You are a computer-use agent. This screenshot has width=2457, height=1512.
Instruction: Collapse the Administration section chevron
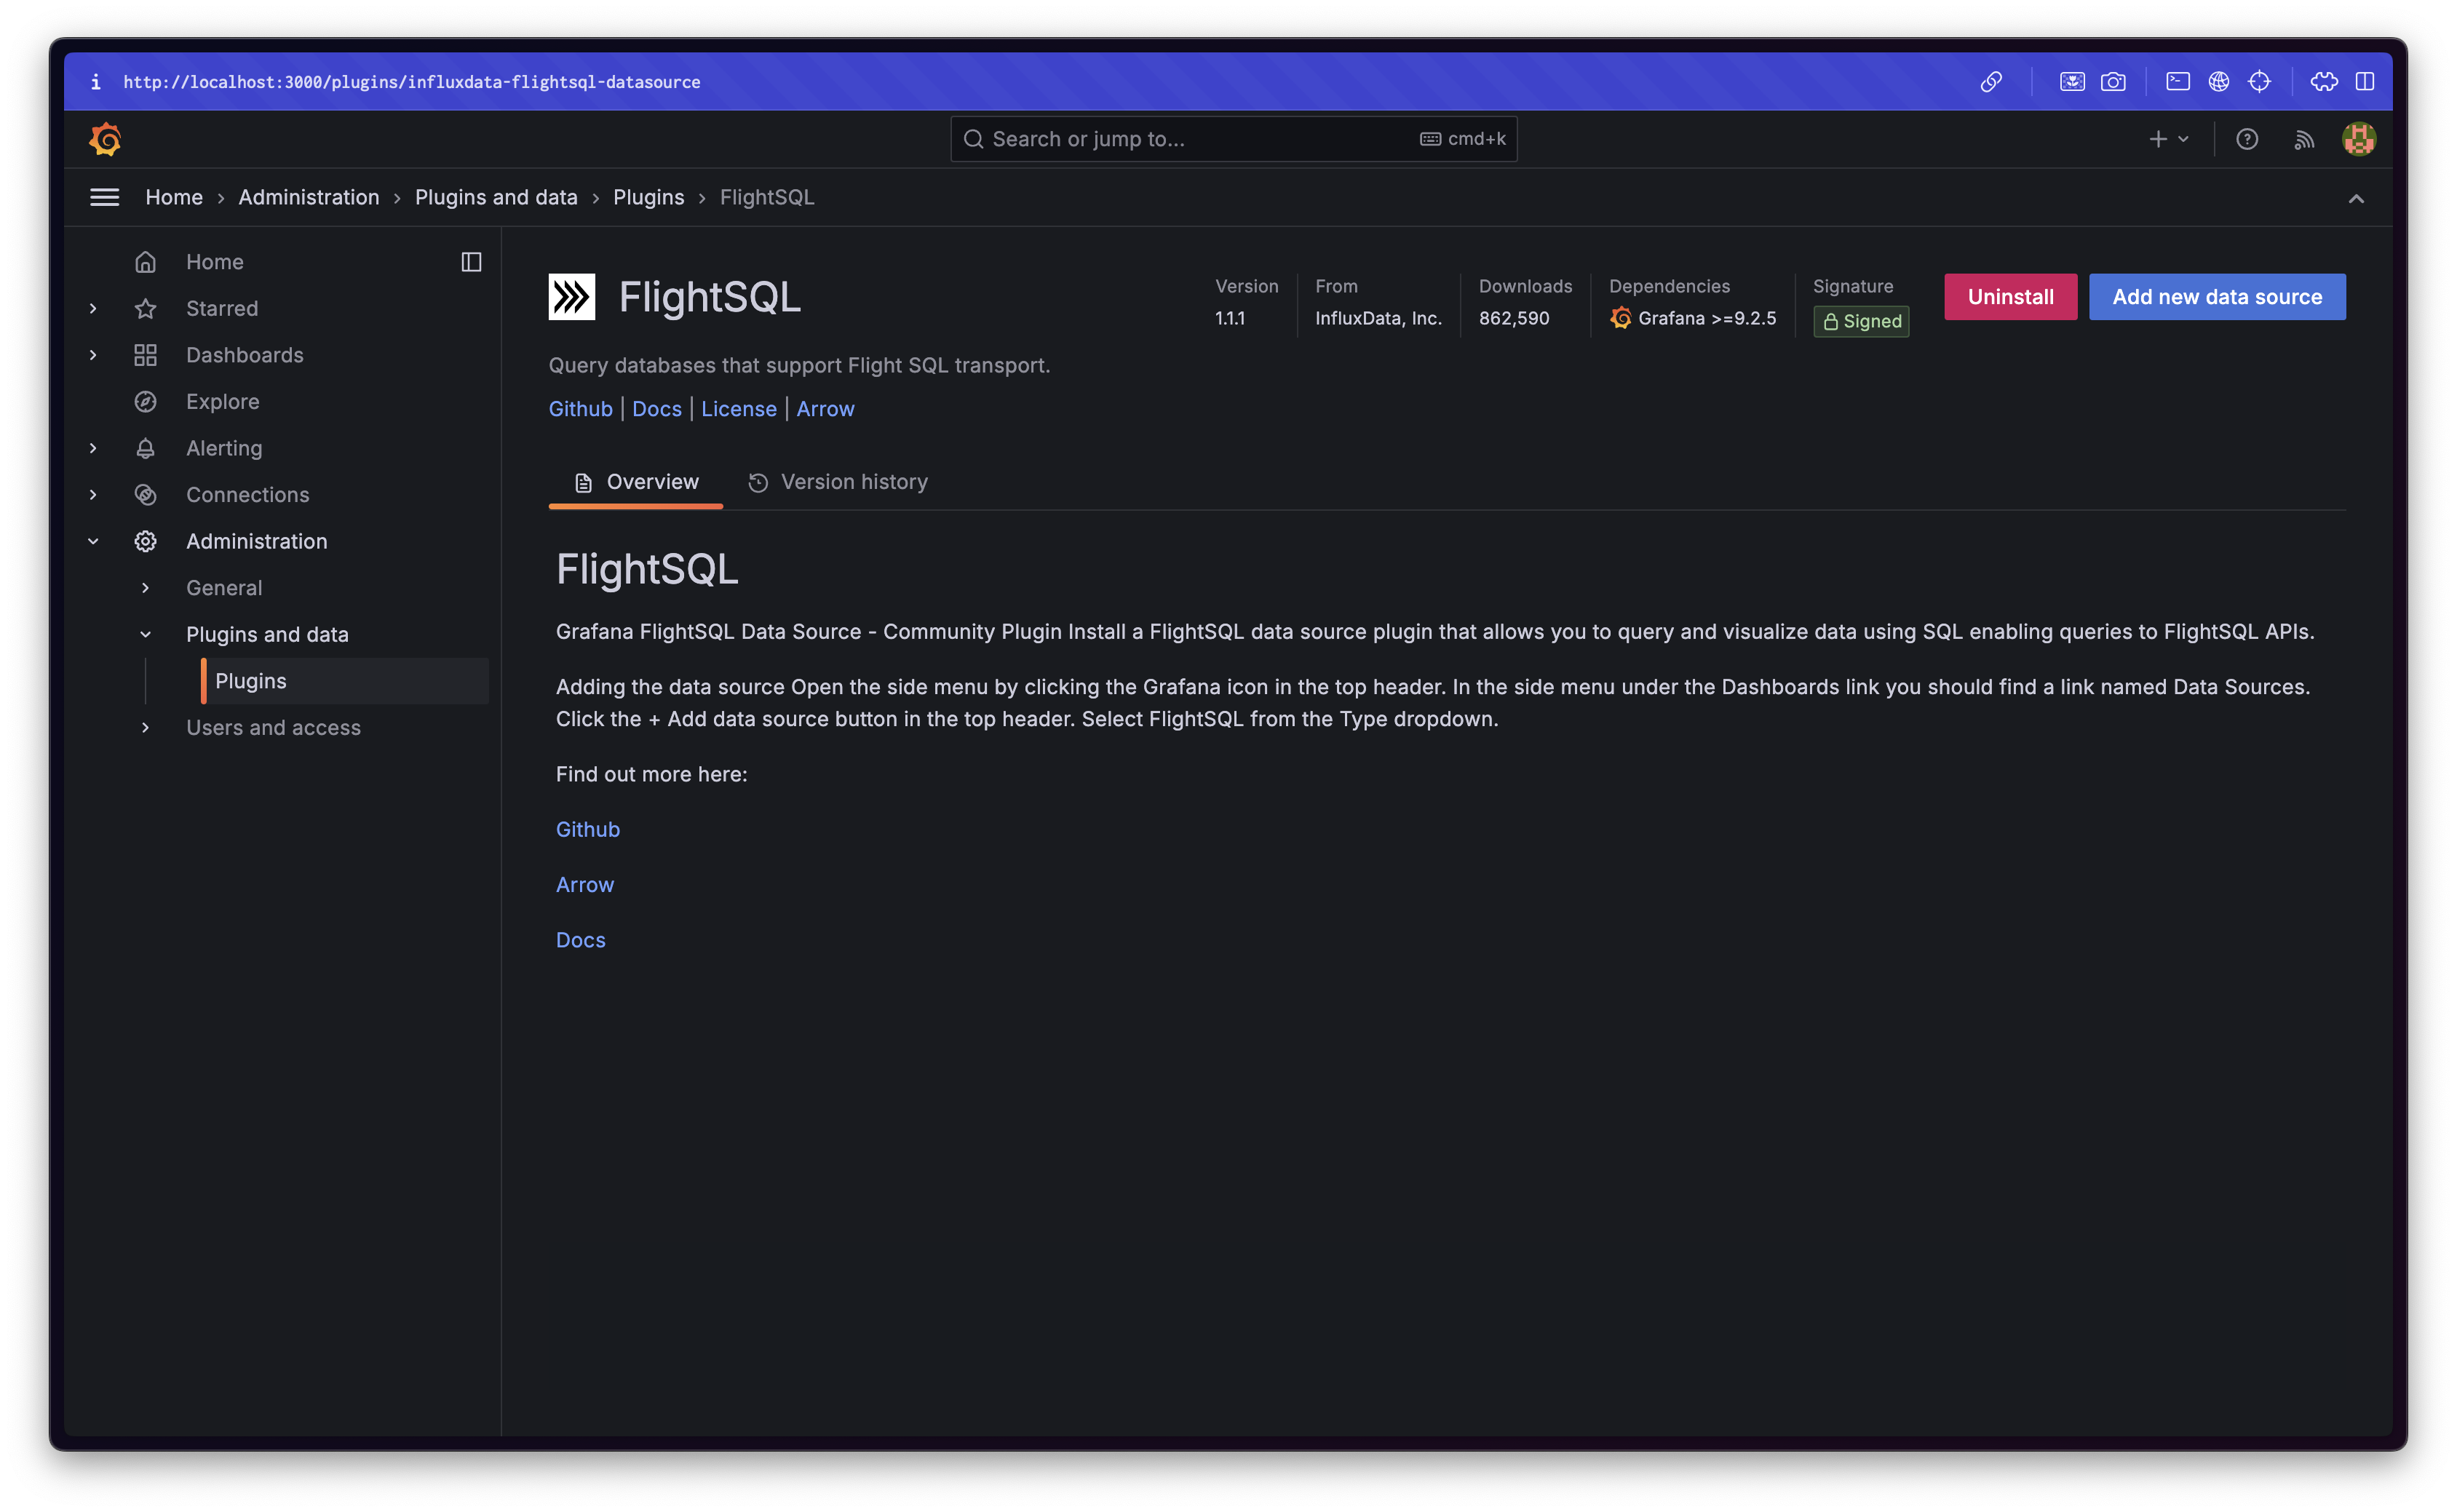[93, 541]
